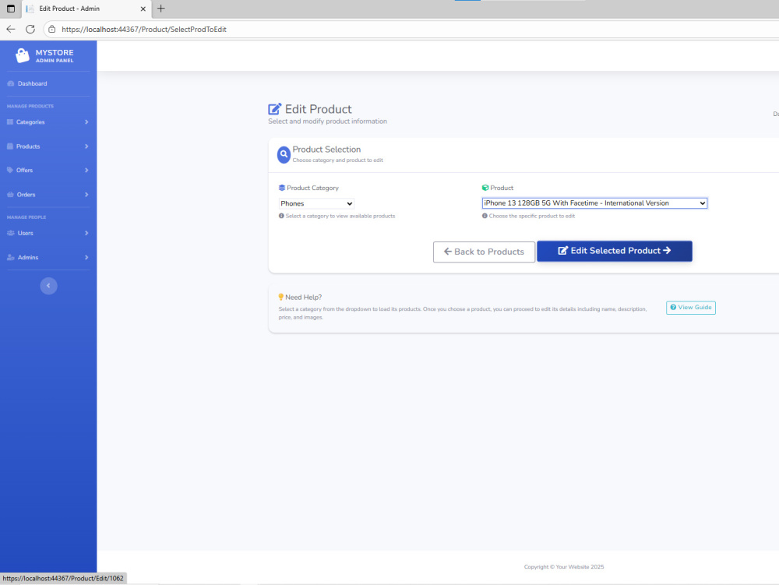Click the Copyright Your Website 2025 footer
The image size is (779, 585).
pos(564,566)
